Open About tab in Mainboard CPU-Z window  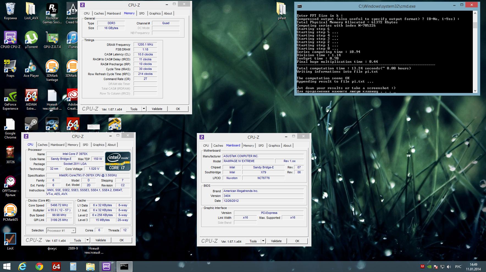(x=287, y=146)
